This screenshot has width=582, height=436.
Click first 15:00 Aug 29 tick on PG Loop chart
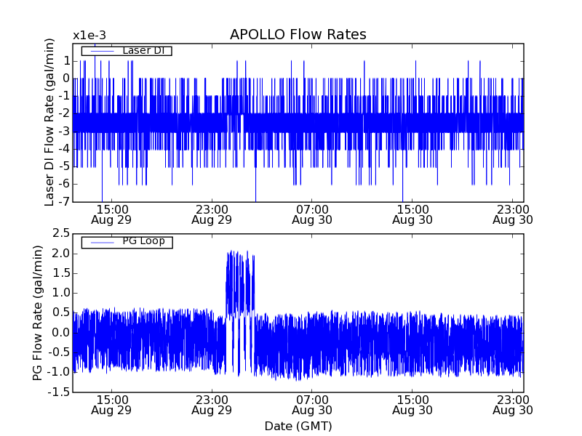[x=111, y=404]
